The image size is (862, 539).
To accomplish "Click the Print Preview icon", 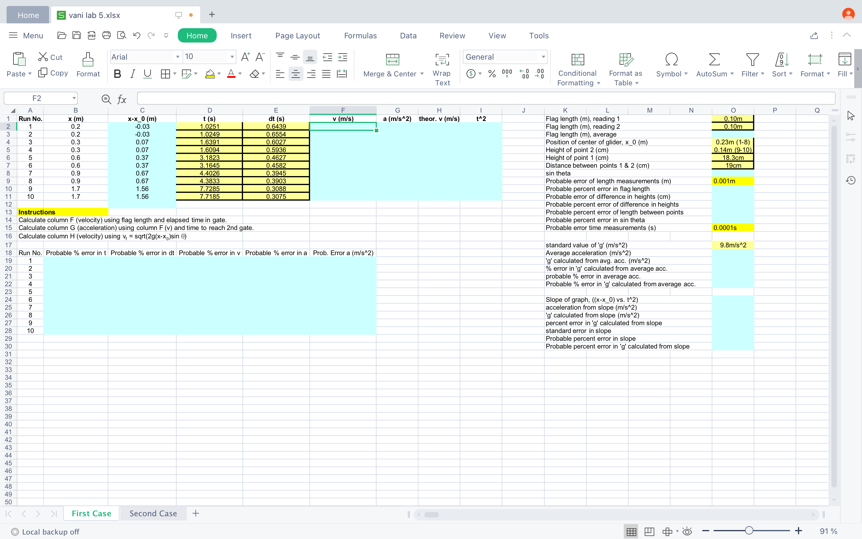I will [x=122, y=35].
